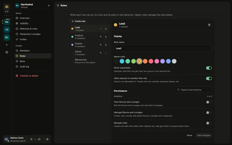Open Audit log page
The width and height of the screenshot is (232, 145).
(33, 67)
